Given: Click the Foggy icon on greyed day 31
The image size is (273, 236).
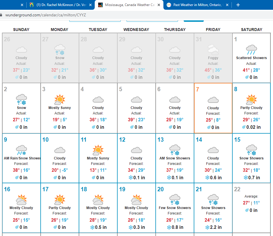Looking at the screenshot, I should click(x=213, y=50).
